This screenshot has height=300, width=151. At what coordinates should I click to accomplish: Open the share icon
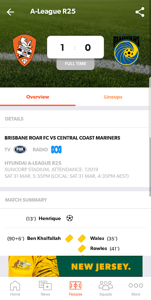coord(140,12)
